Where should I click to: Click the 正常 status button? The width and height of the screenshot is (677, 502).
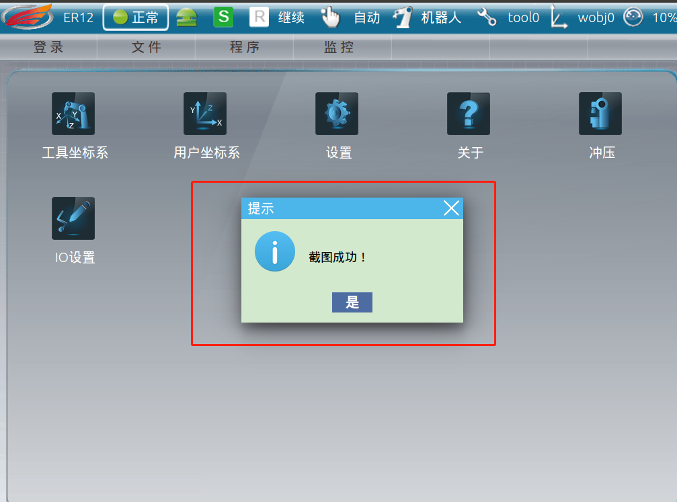[x=136, y=17]
